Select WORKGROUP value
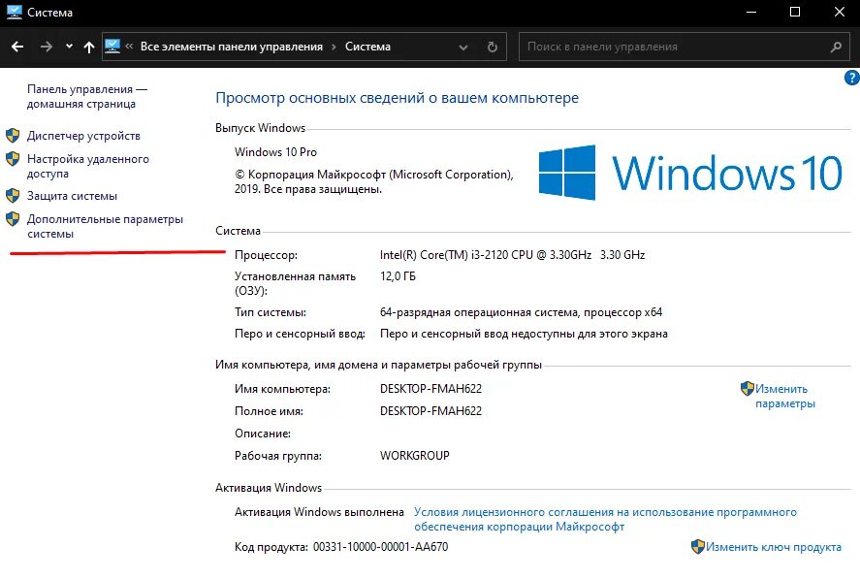860x579 pixels. click(x=415, y=456)
